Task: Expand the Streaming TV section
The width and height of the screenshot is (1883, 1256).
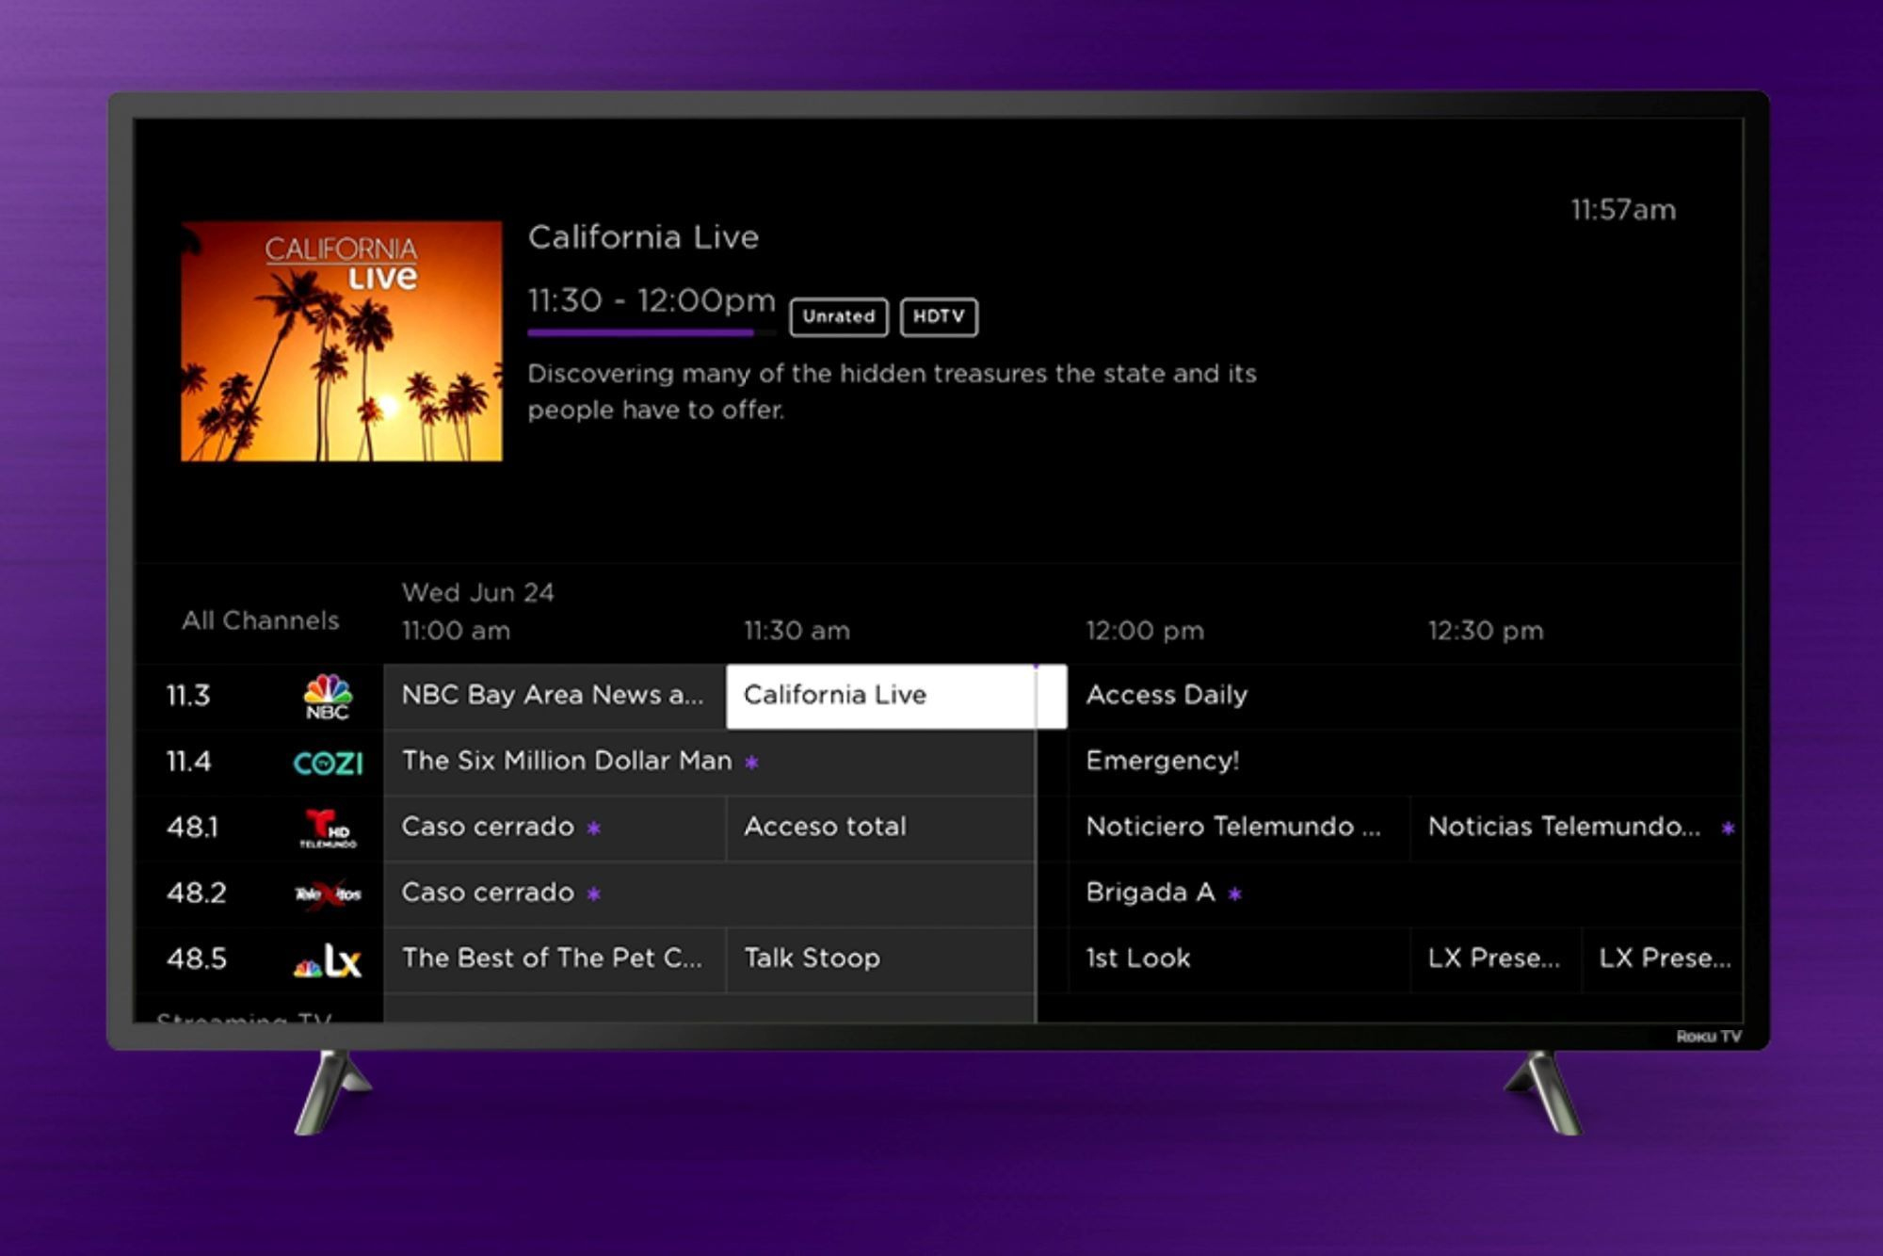Action: 247,1017
